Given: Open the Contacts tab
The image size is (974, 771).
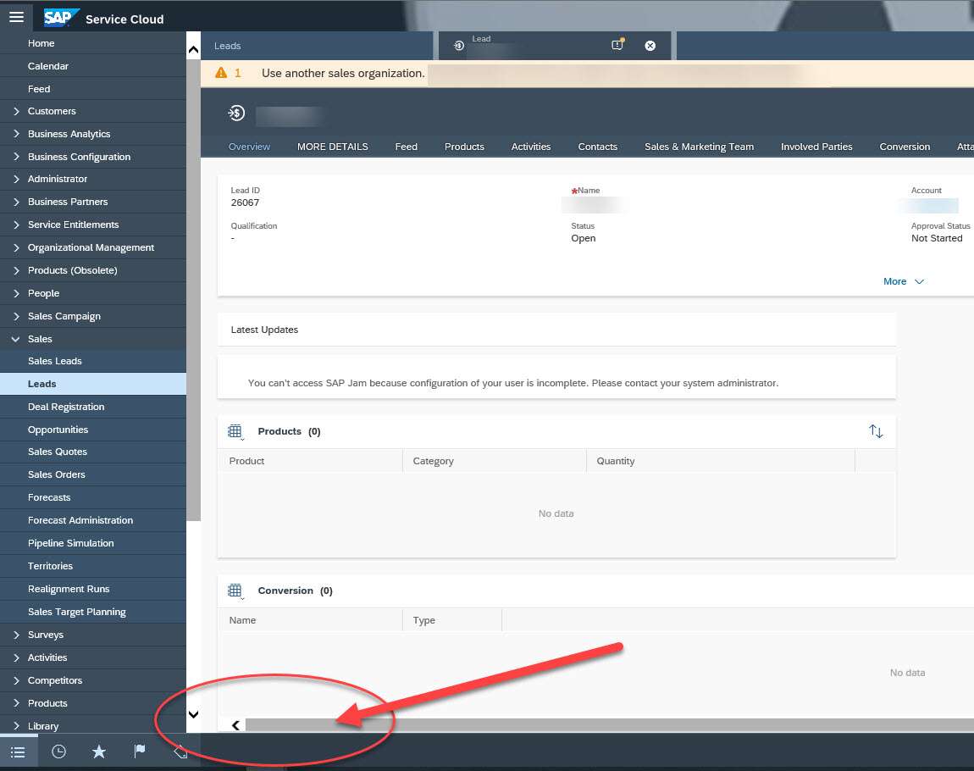Looking at the screenshot, I should tap(598, 147).
